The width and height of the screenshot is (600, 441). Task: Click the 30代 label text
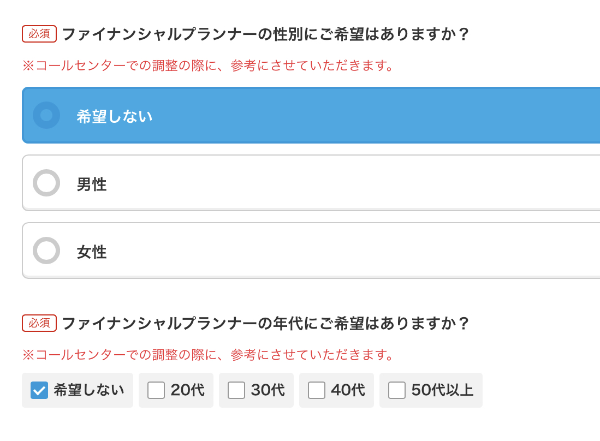(x=268, y=390)
